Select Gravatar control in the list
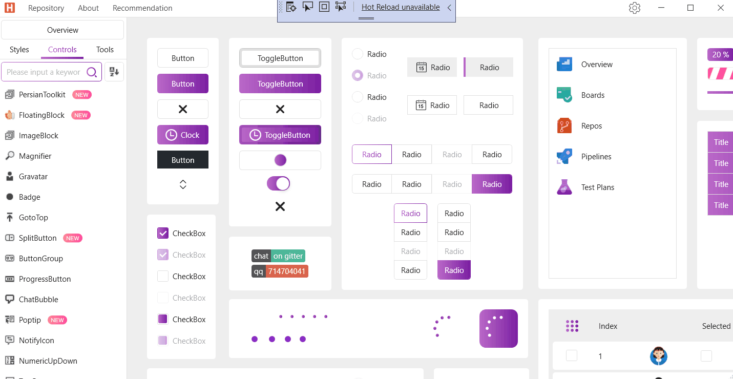Viewport: 733px width, 379px height. tap(63, 177)
